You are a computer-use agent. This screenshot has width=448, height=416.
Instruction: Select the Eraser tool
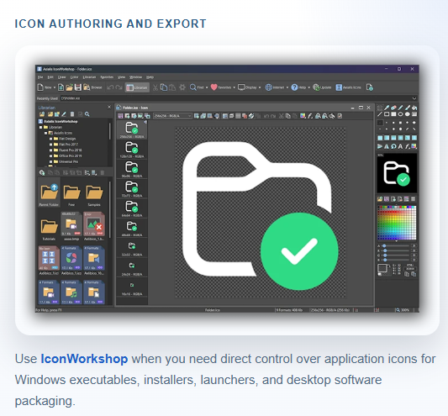tap(393, 108)
